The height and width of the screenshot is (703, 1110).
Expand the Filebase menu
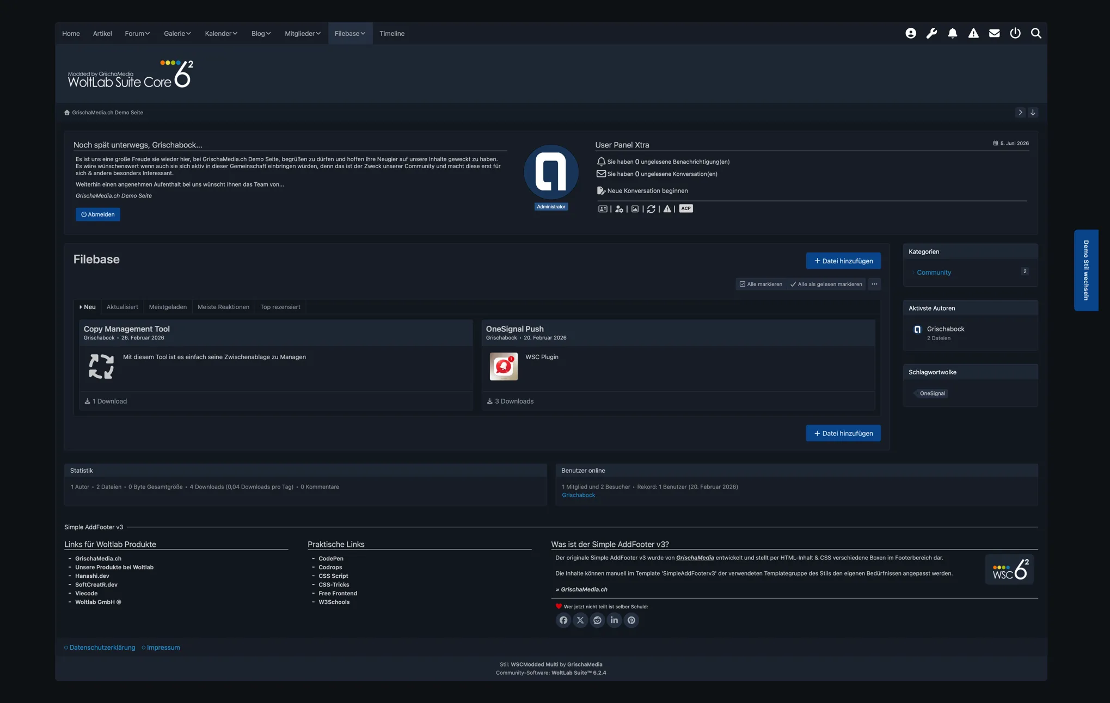pyautogui.click(x=350, y=34)
